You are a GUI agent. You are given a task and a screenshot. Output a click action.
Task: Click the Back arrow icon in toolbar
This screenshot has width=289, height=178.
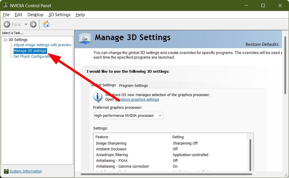tap(7, 24)
